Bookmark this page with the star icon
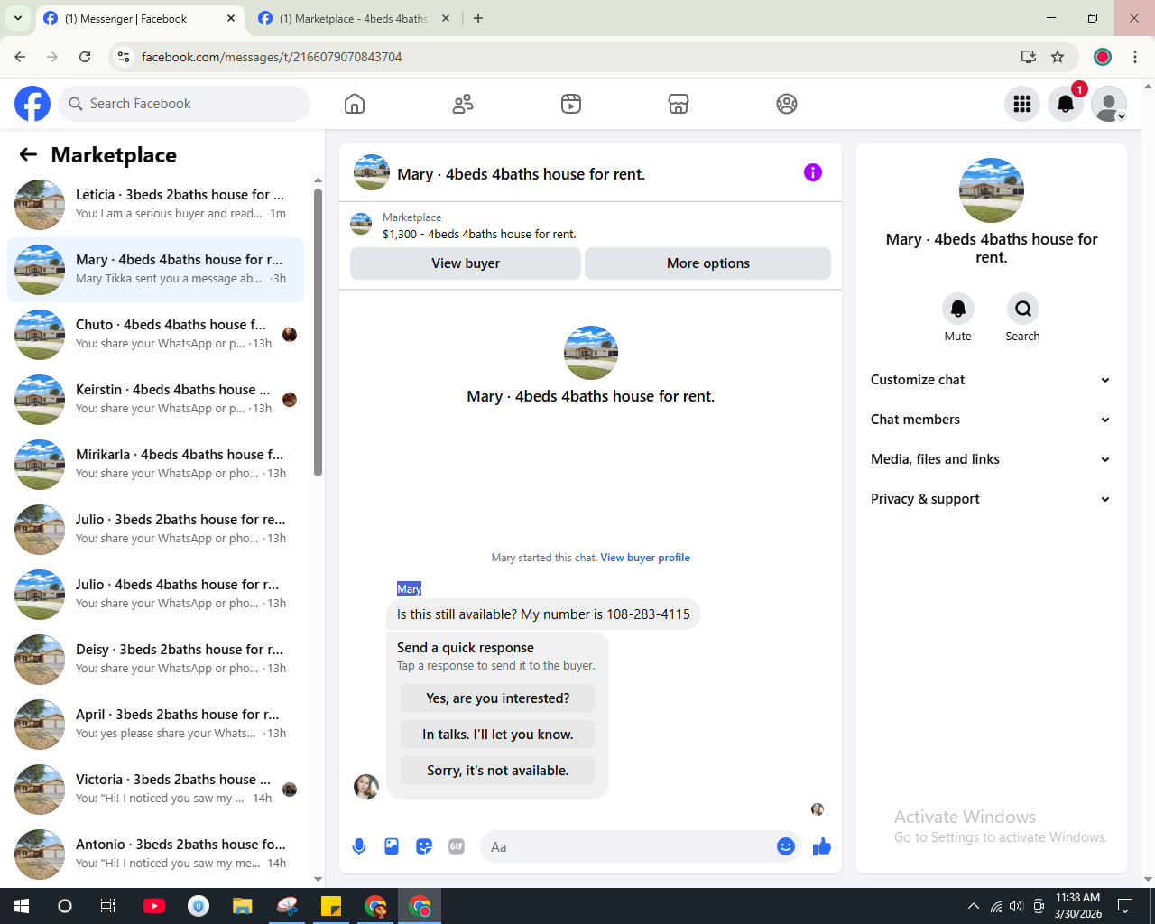 click(1058, 57)
